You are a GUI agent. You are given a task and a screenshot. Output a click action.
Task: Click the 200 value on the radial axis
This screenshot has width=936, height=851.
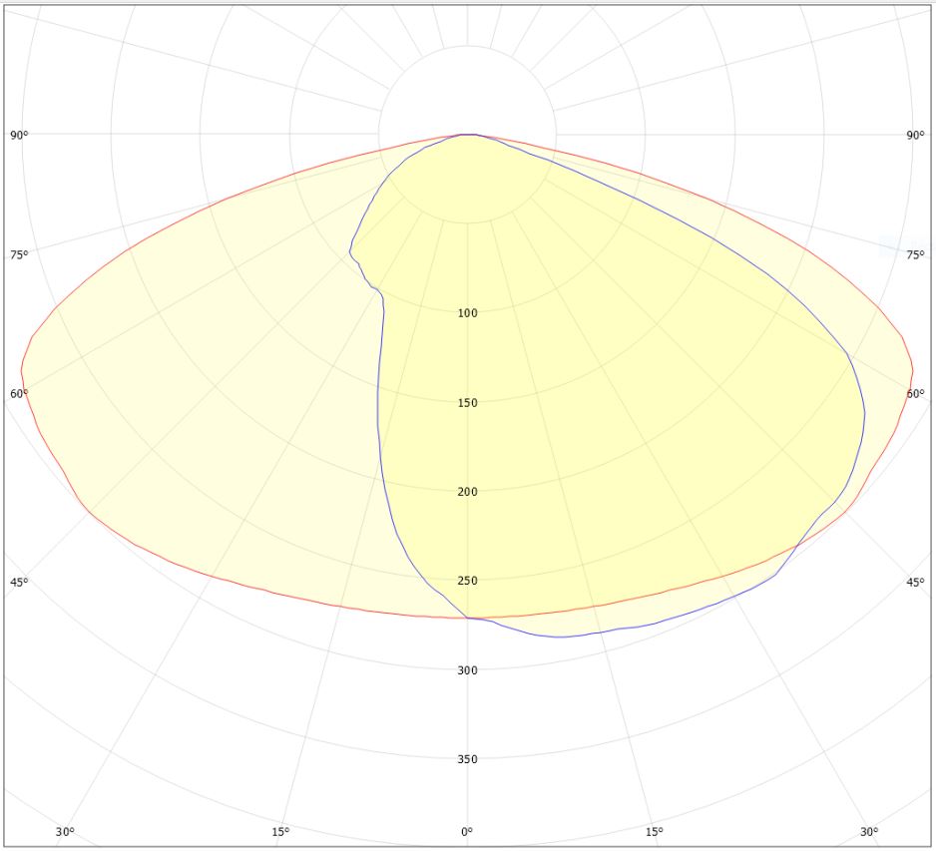[467, 492]
